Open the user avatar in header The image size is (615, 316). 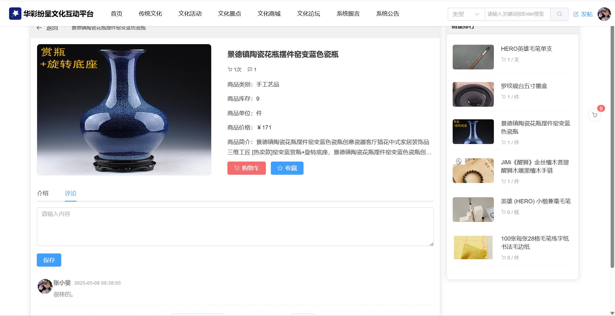click(x=604, y=14)
